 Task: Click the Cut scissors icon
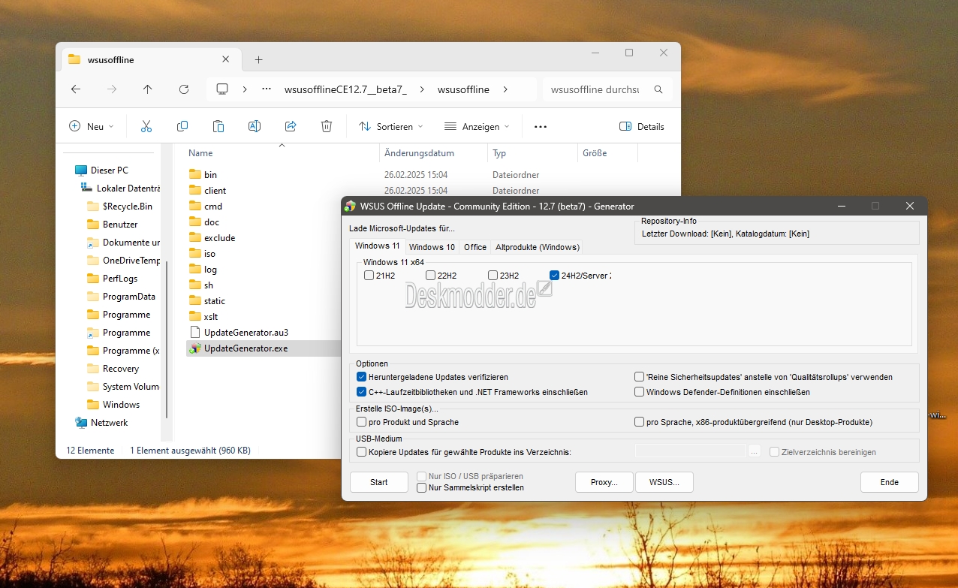(146, 126)
